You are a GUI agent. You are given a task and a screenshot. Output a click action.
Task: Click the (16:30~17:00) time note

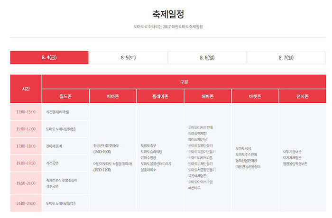102,170
